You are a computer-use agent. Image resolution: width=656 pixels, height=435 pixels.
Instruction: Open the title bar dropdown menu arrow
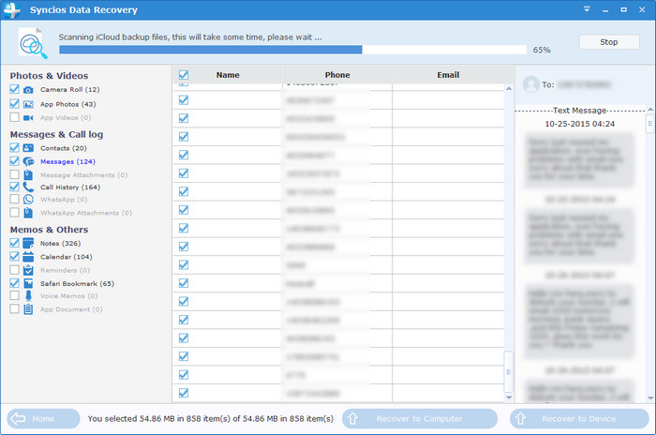[587, 9]
